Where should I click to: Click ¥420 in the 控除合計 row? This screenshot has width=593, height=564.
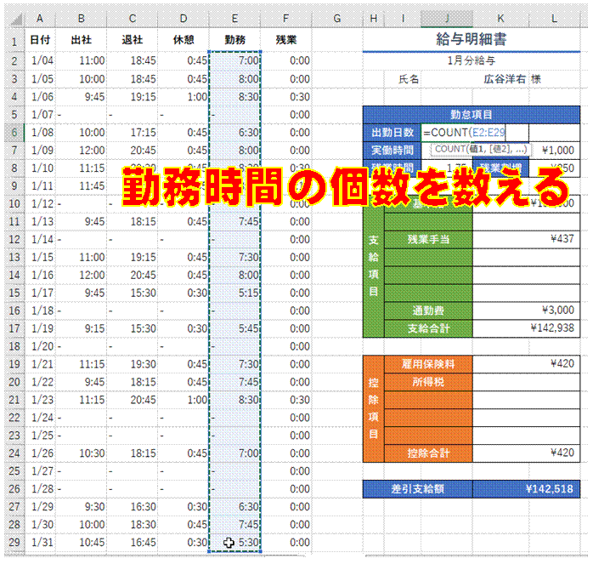click(527, 453)
